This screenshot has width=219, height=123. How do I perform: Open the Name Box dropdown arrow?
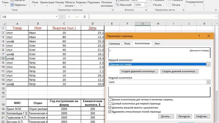(56, 17)
